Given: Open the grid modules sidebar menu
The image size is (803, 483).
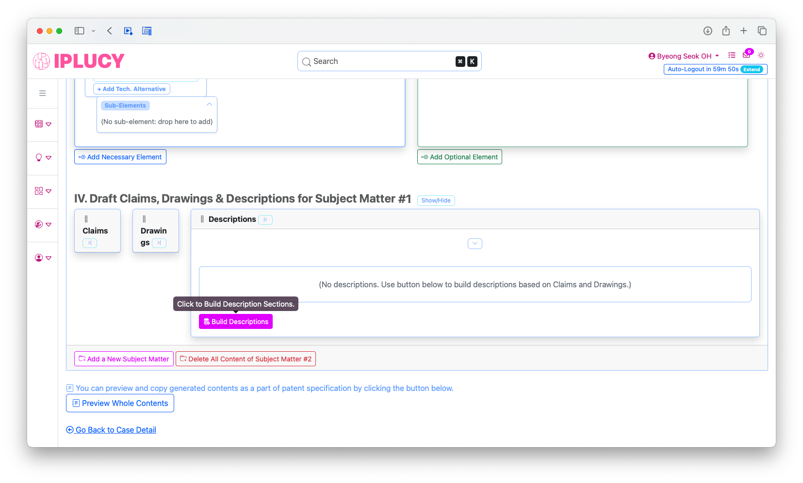Looking at the screenshot, I should pyautogui.click(x=43, y=191).
